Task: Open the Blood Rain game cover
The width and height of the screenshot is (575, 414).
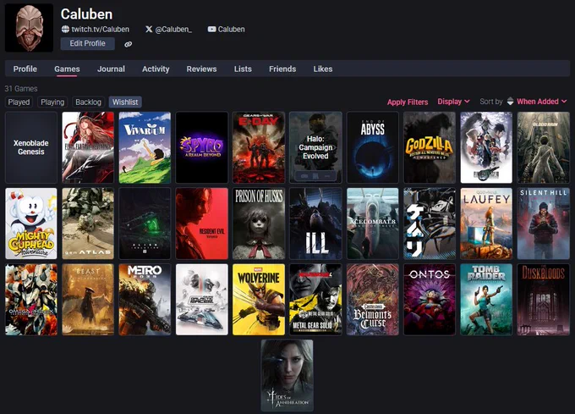Action: 543,147
